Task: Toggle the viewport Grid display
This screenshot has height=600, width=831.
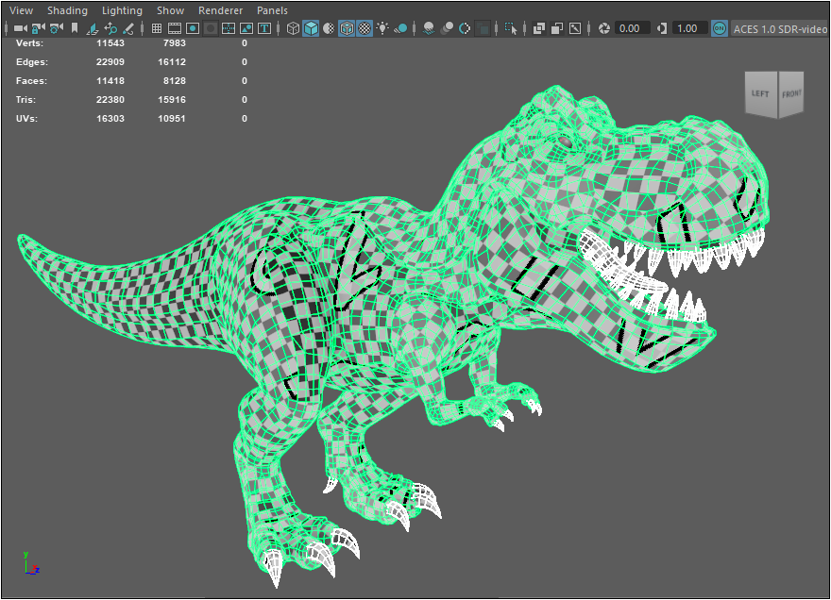Action: click(x=157, y=29)
